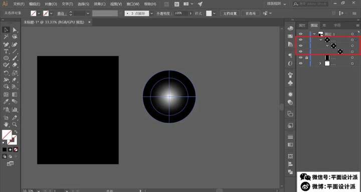Image resolution: width=361 pixels, height=192 pixels.
Task: Choose the Paintbrush tool
Action: click(x=15, y=58)
